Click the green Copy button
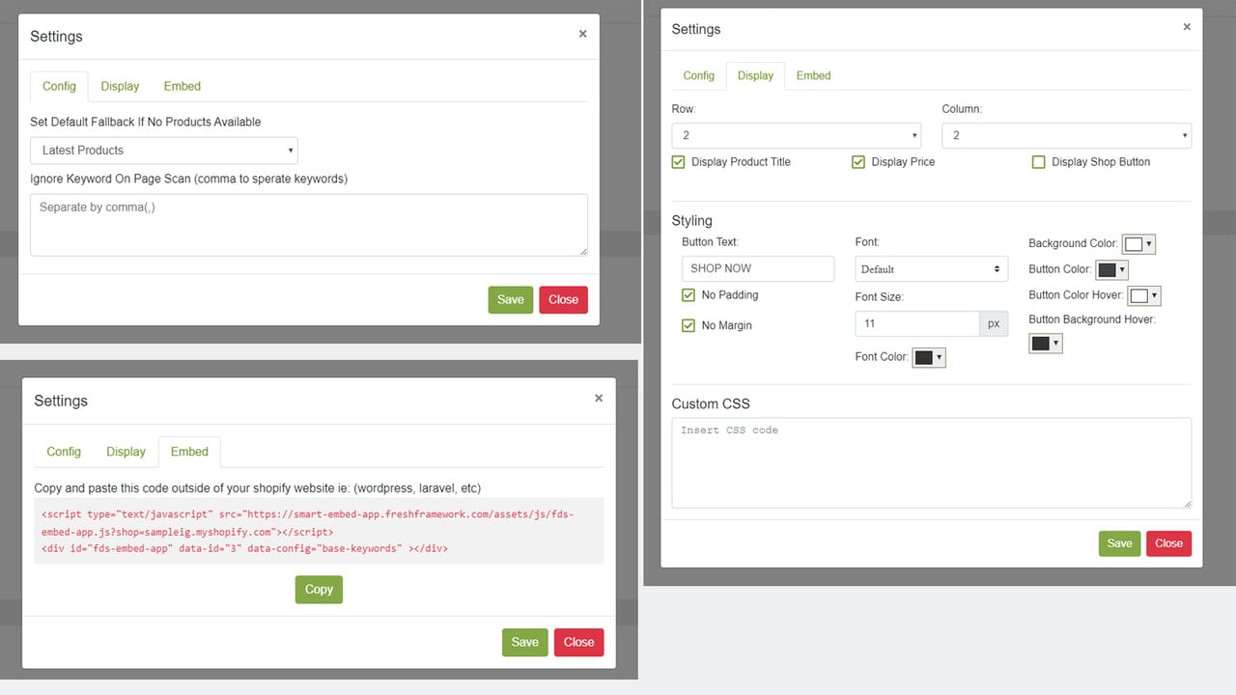1236x695 pixels. tap(319, 590)
